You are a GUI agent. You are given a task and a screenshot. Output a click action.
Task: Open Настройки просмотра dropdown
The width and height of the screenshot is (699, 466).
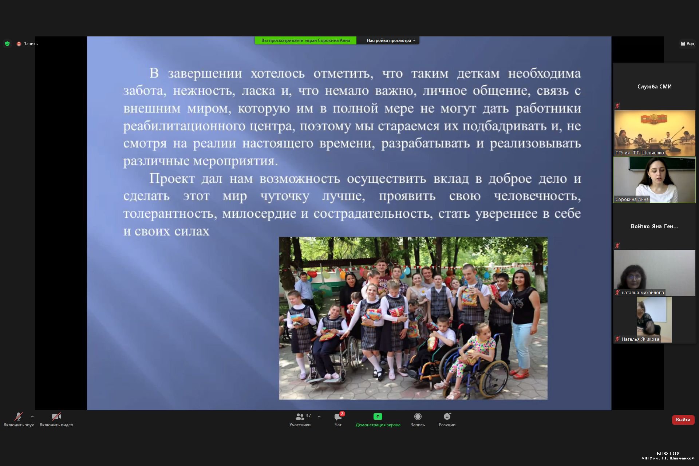click(391, 40)
